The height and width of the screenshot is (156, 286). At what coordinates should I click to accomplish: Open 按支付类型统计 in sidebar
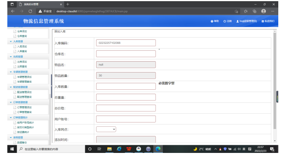pos(25,127)
